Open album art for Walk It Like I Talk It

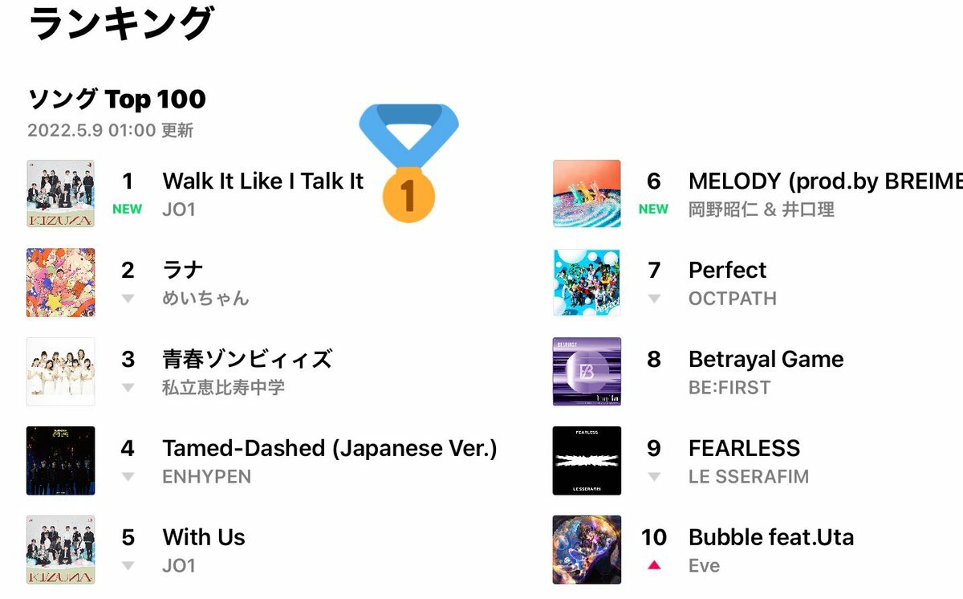point(60,194)
